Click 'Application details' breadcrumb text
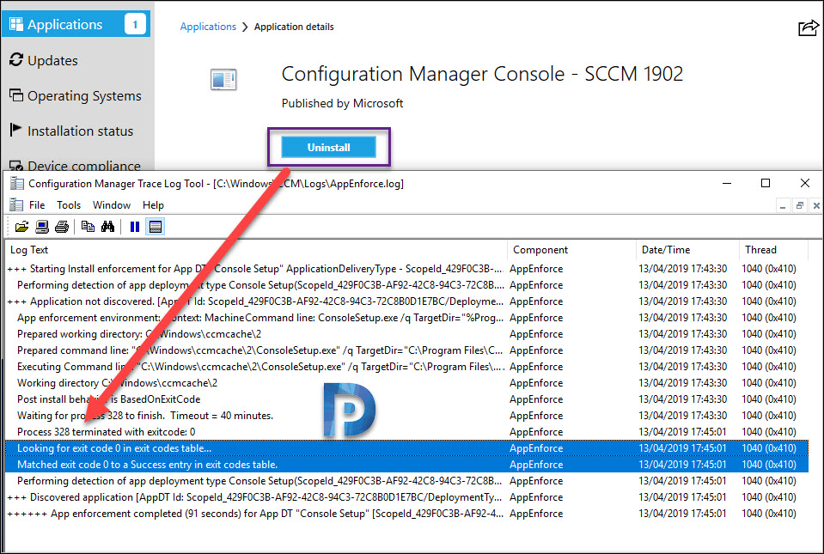824x554 pixels. tap(294, 27)
